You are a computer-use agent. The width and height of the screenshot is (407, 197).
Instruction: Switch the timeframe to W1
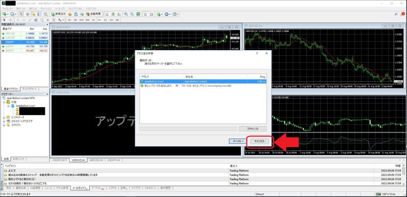point(112,20)
